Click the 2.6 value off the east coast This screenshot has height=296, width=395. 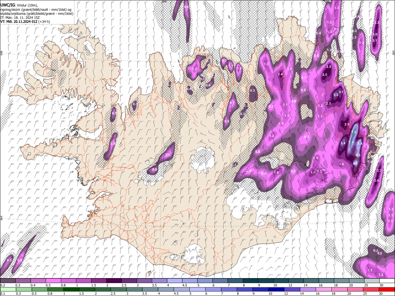click(x=376, y=181)
